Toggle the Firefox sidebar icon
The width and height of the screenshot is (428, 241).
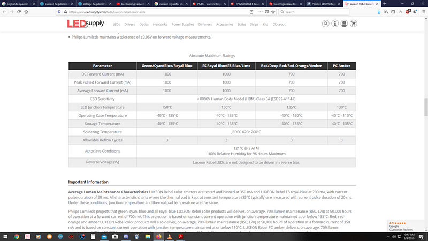coord(393,12)
